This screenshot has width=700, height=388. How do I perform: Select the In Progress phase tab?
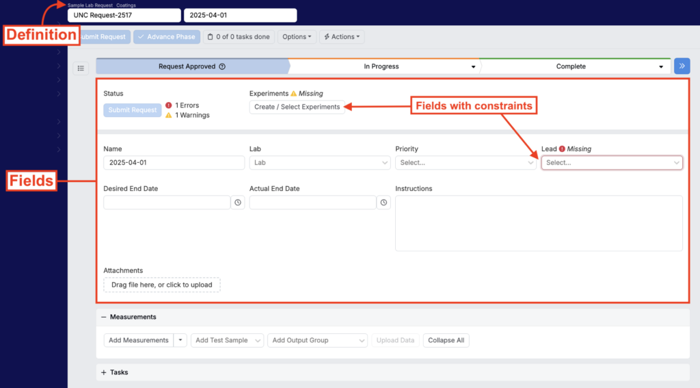[381, 66]
